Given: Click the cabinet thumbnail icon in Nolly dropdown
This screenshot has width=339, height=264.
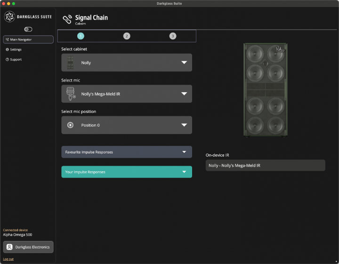Looking at the screenshot, I should tap(70, 63).
